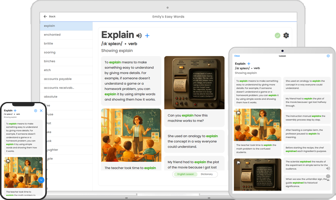Close the phone lesson with the X
Viewport: 336px width, 200px height.
click(x=41, y=111)
